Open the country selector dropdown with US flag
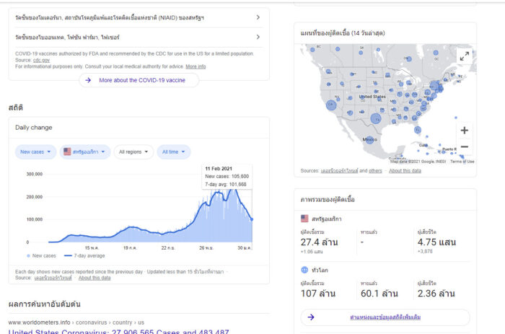505x334 pixels. pos(84,152)
